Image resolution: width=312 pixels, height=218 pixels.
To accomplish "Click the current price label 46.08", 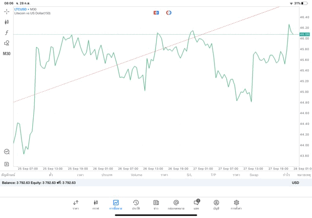I will (x=305, y=35).
